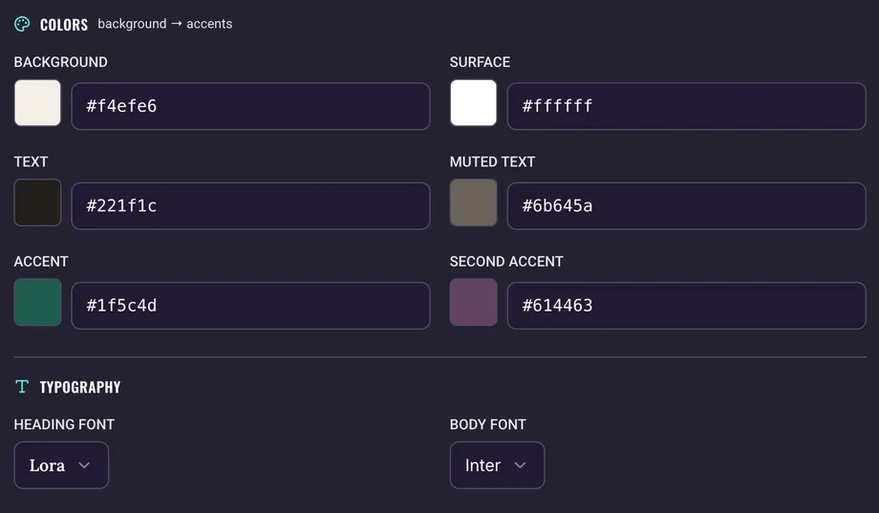Click the BODY FONT label
The height and width of the screenshot is (513, 879).
[x=487, y=424]
